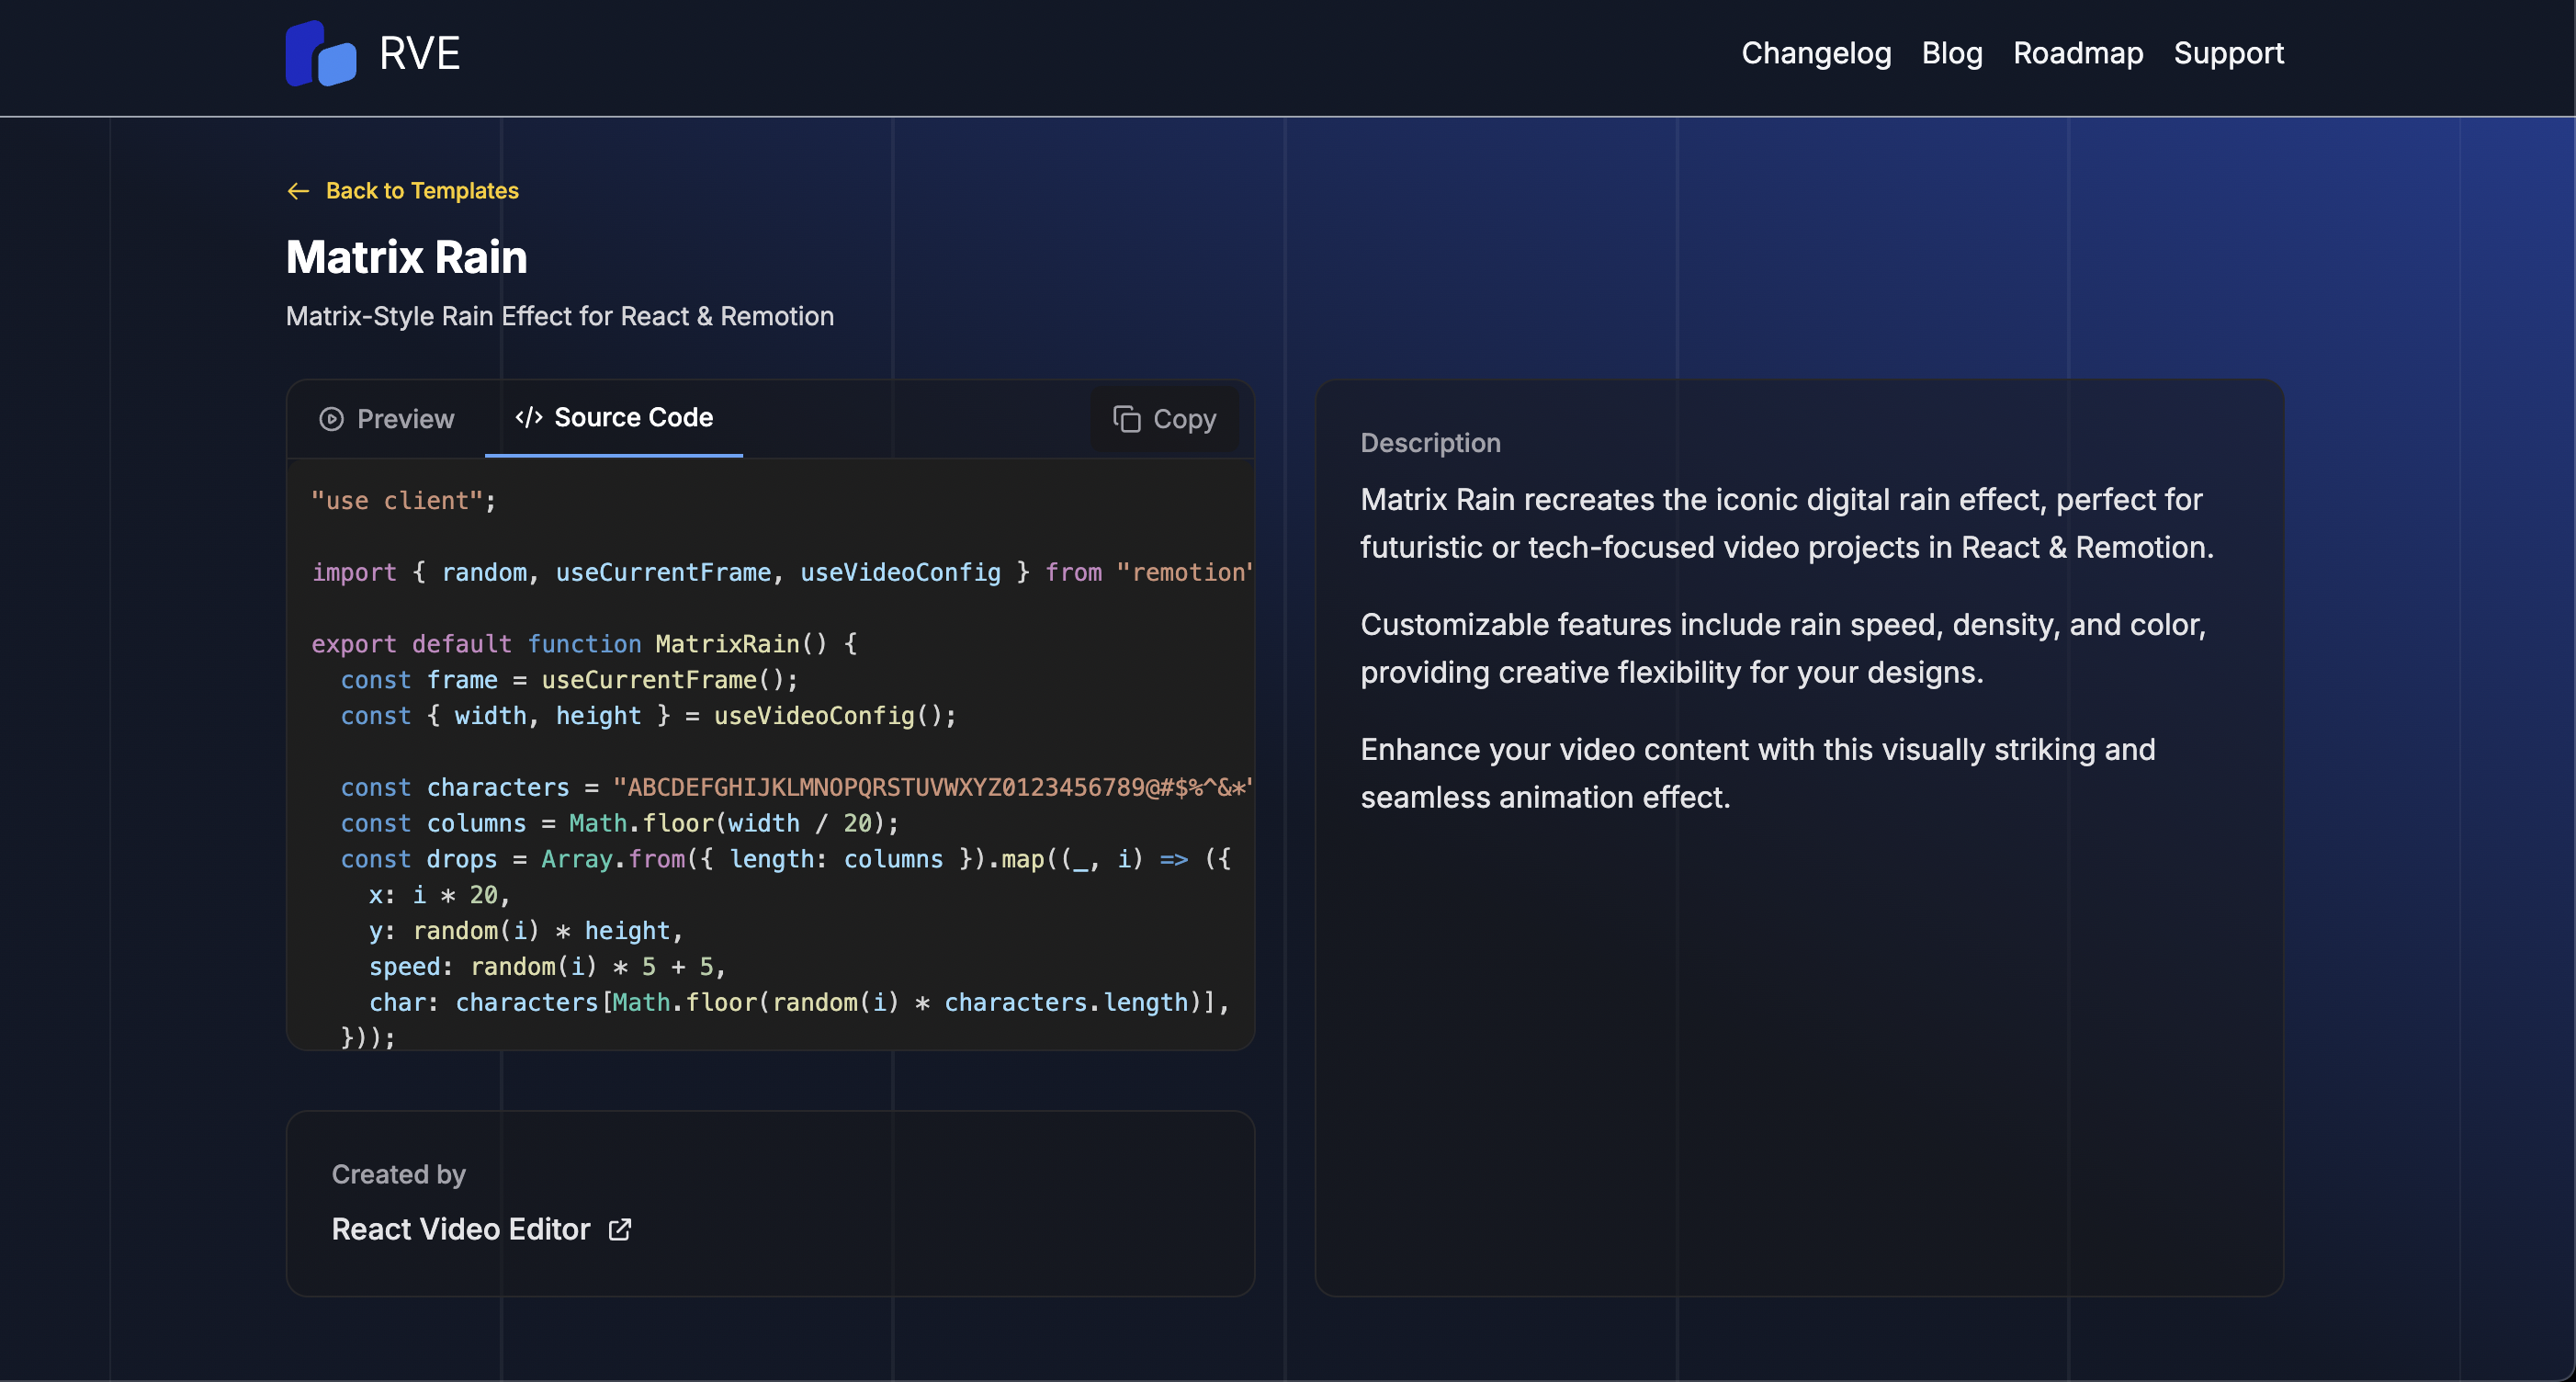
Task: Click the paragraph starting Matrix Rain recreates
Action: click(x=1787, y=524)
